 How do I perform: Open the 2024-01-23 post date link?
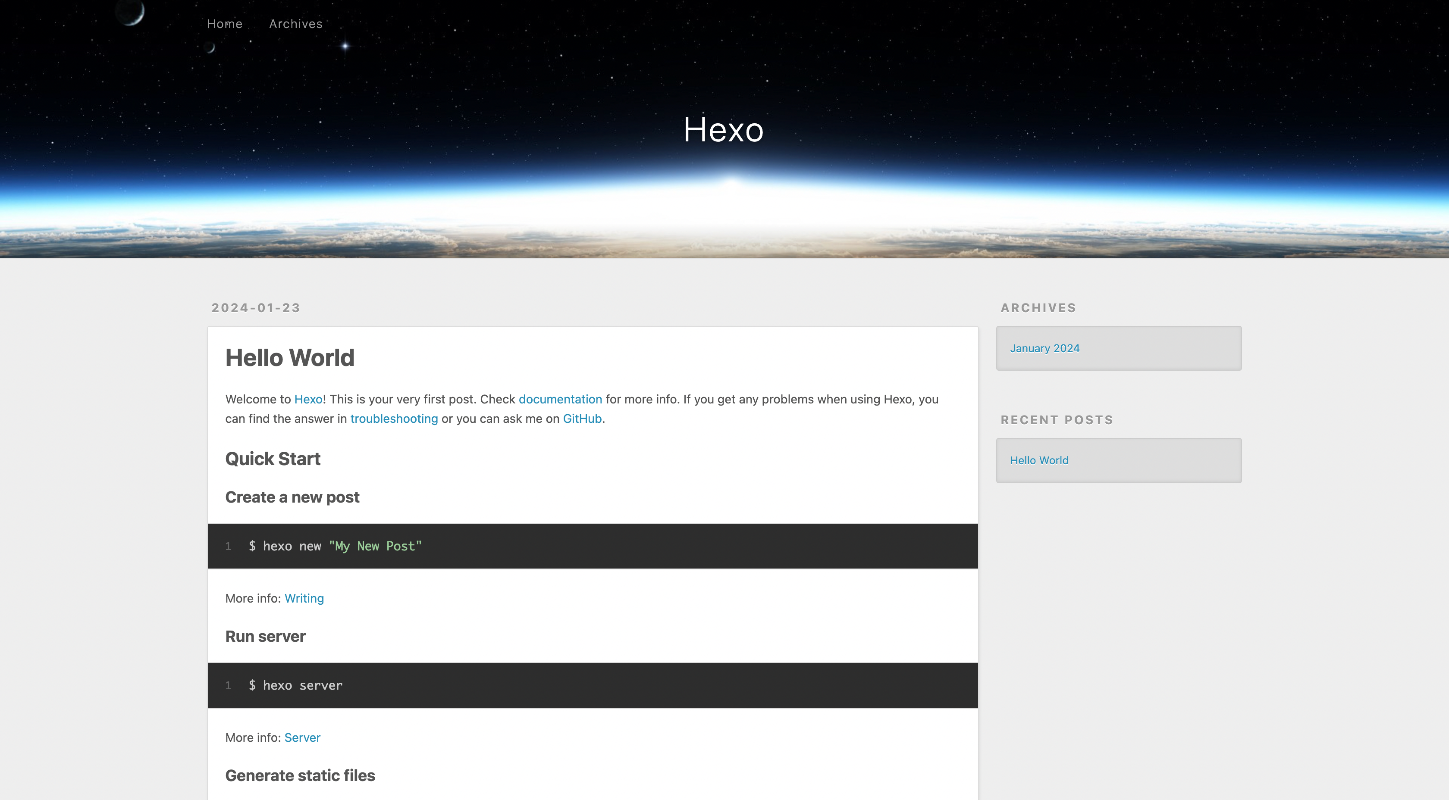pos(255,307)
